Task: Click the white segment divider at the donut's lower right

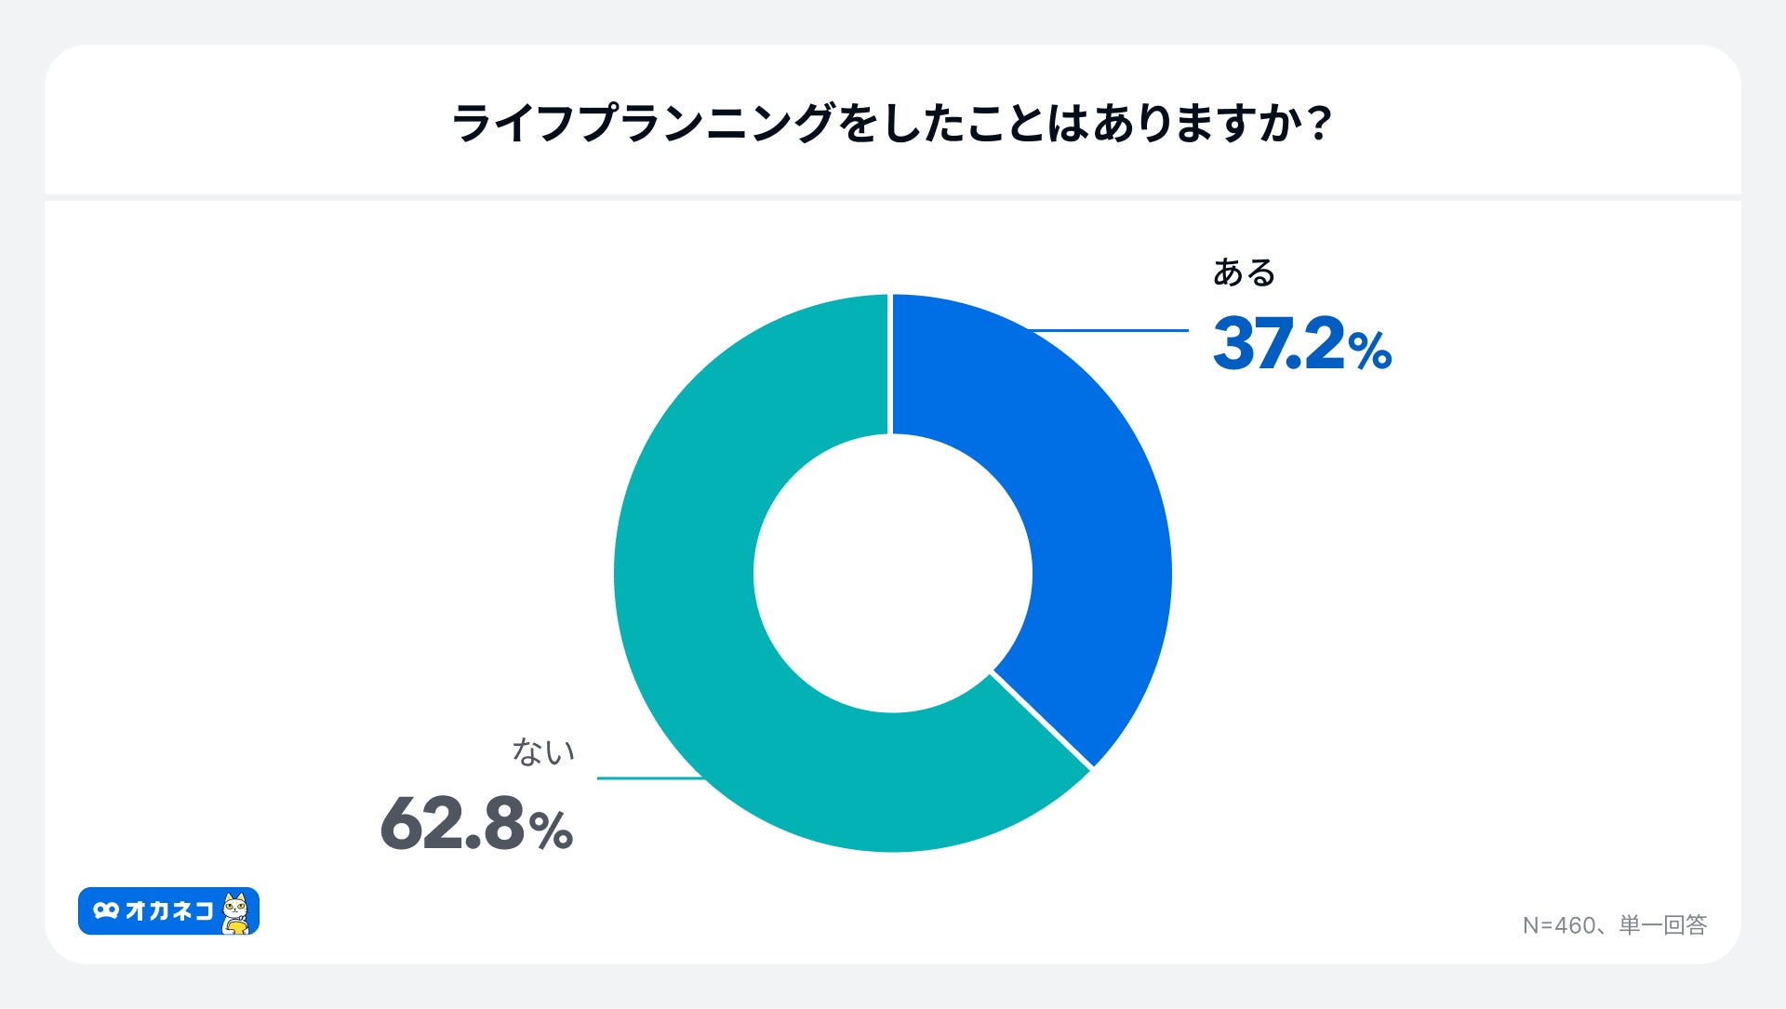Action: tap(1042, 720)
